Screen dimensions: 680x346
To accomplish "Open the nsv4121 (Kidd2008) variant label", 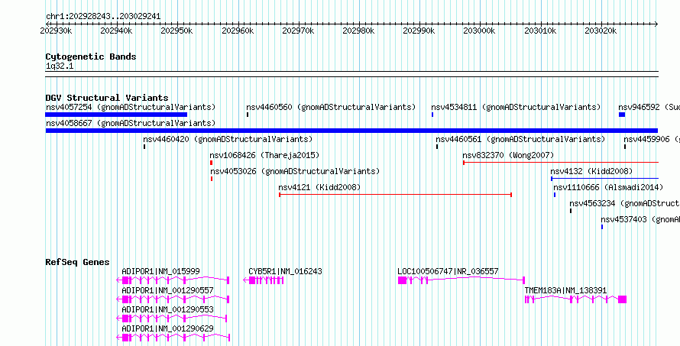I will (319, 188).
